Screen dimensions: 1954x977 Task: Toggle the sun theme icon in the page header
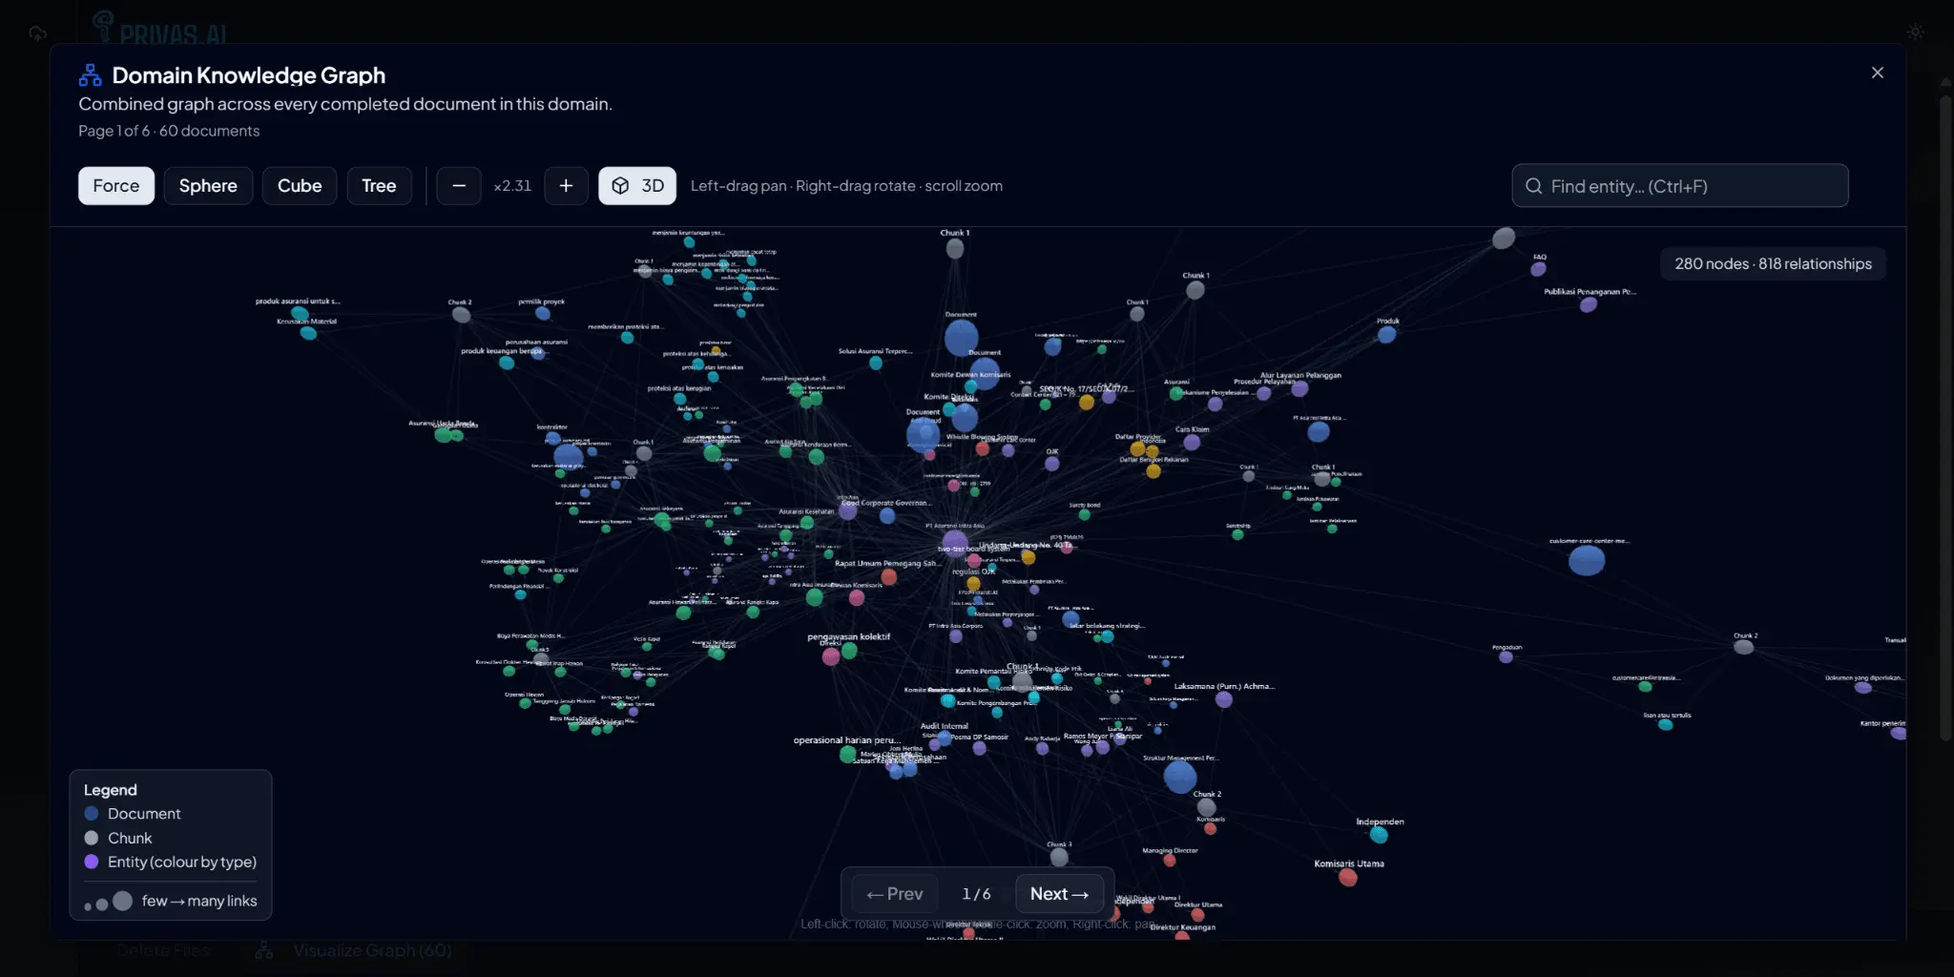tap(1915, 32)
